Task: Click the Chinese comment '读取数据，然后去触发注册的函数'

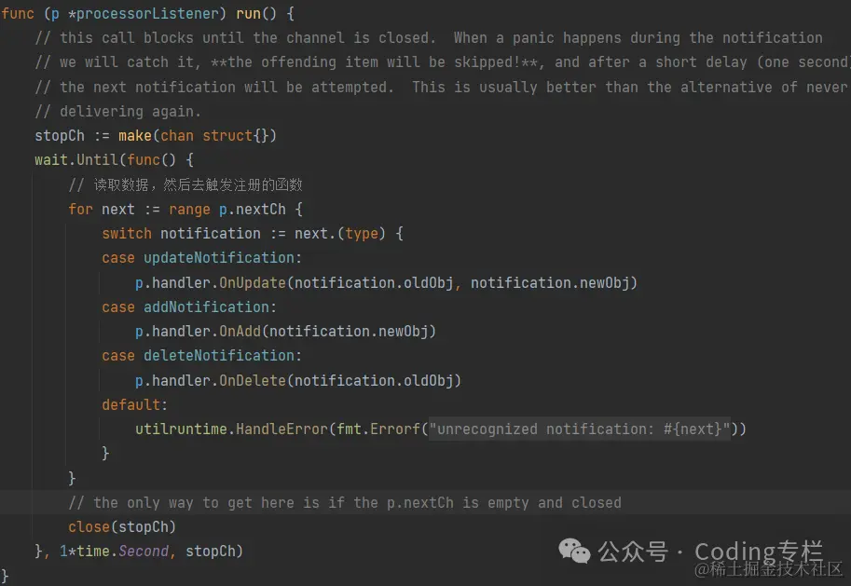Action: [x=185, y=185]
